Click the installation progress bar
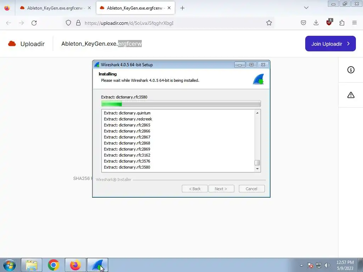 181,104
